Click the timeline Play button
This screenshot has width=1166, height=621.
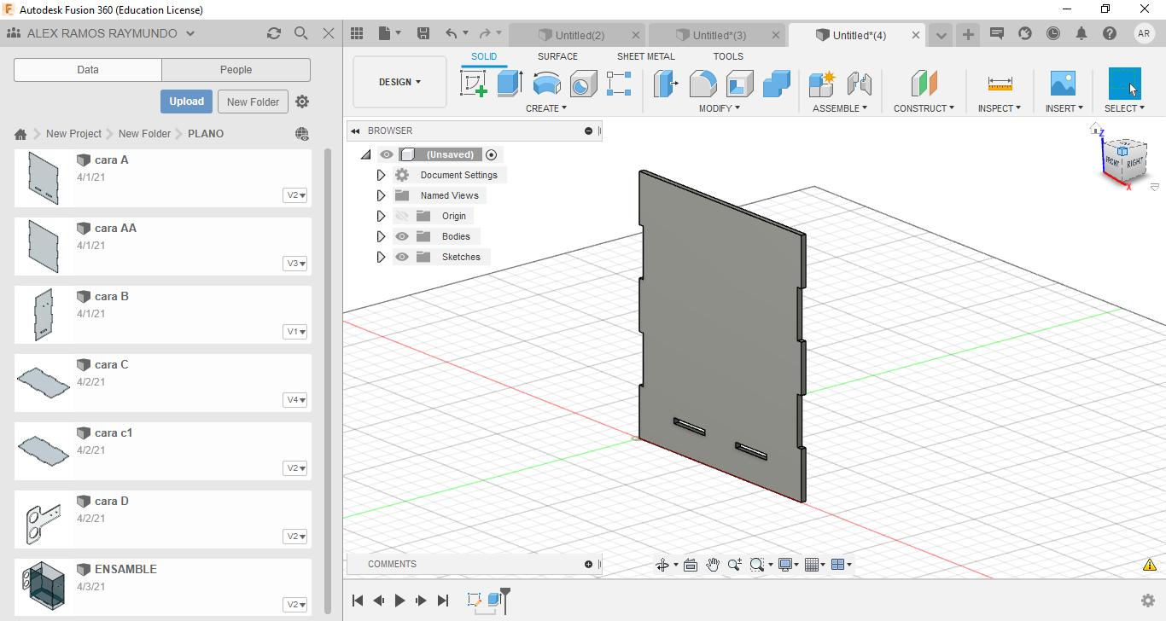click(399, 601)
